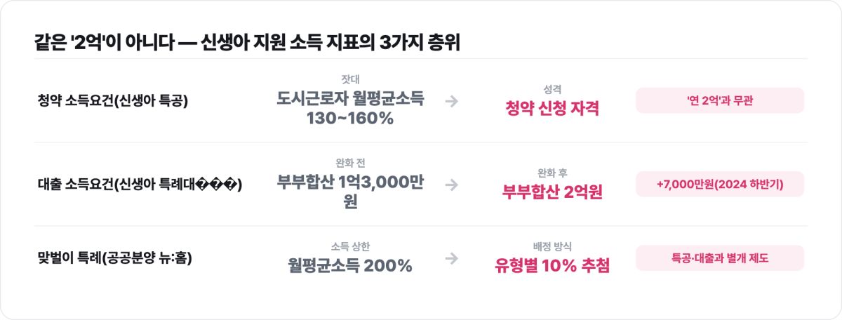Click the 맞벌이 특례(공공분양 뉴:홈) row label

point(114,258)
